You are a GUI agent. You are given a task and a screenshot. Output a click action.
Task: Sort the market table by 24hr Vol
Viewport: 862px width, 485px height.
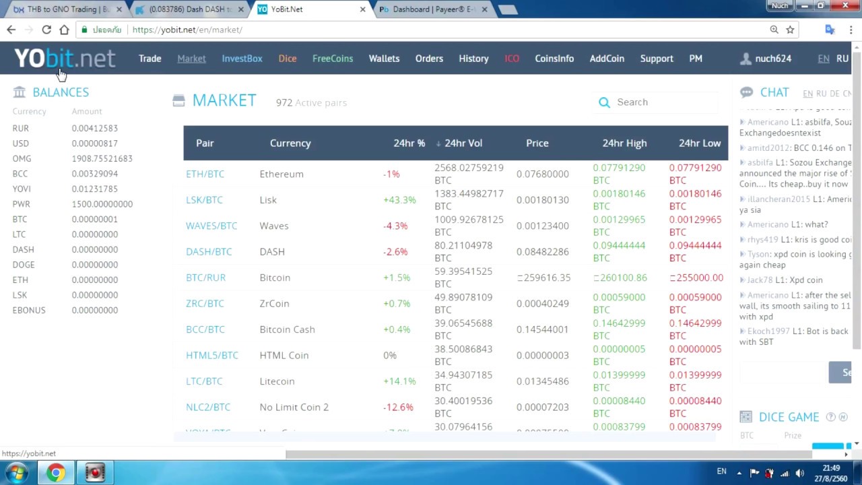(463, 143)
